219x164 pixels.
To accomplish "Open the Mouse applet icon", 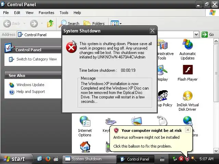I will click(162, 121).
